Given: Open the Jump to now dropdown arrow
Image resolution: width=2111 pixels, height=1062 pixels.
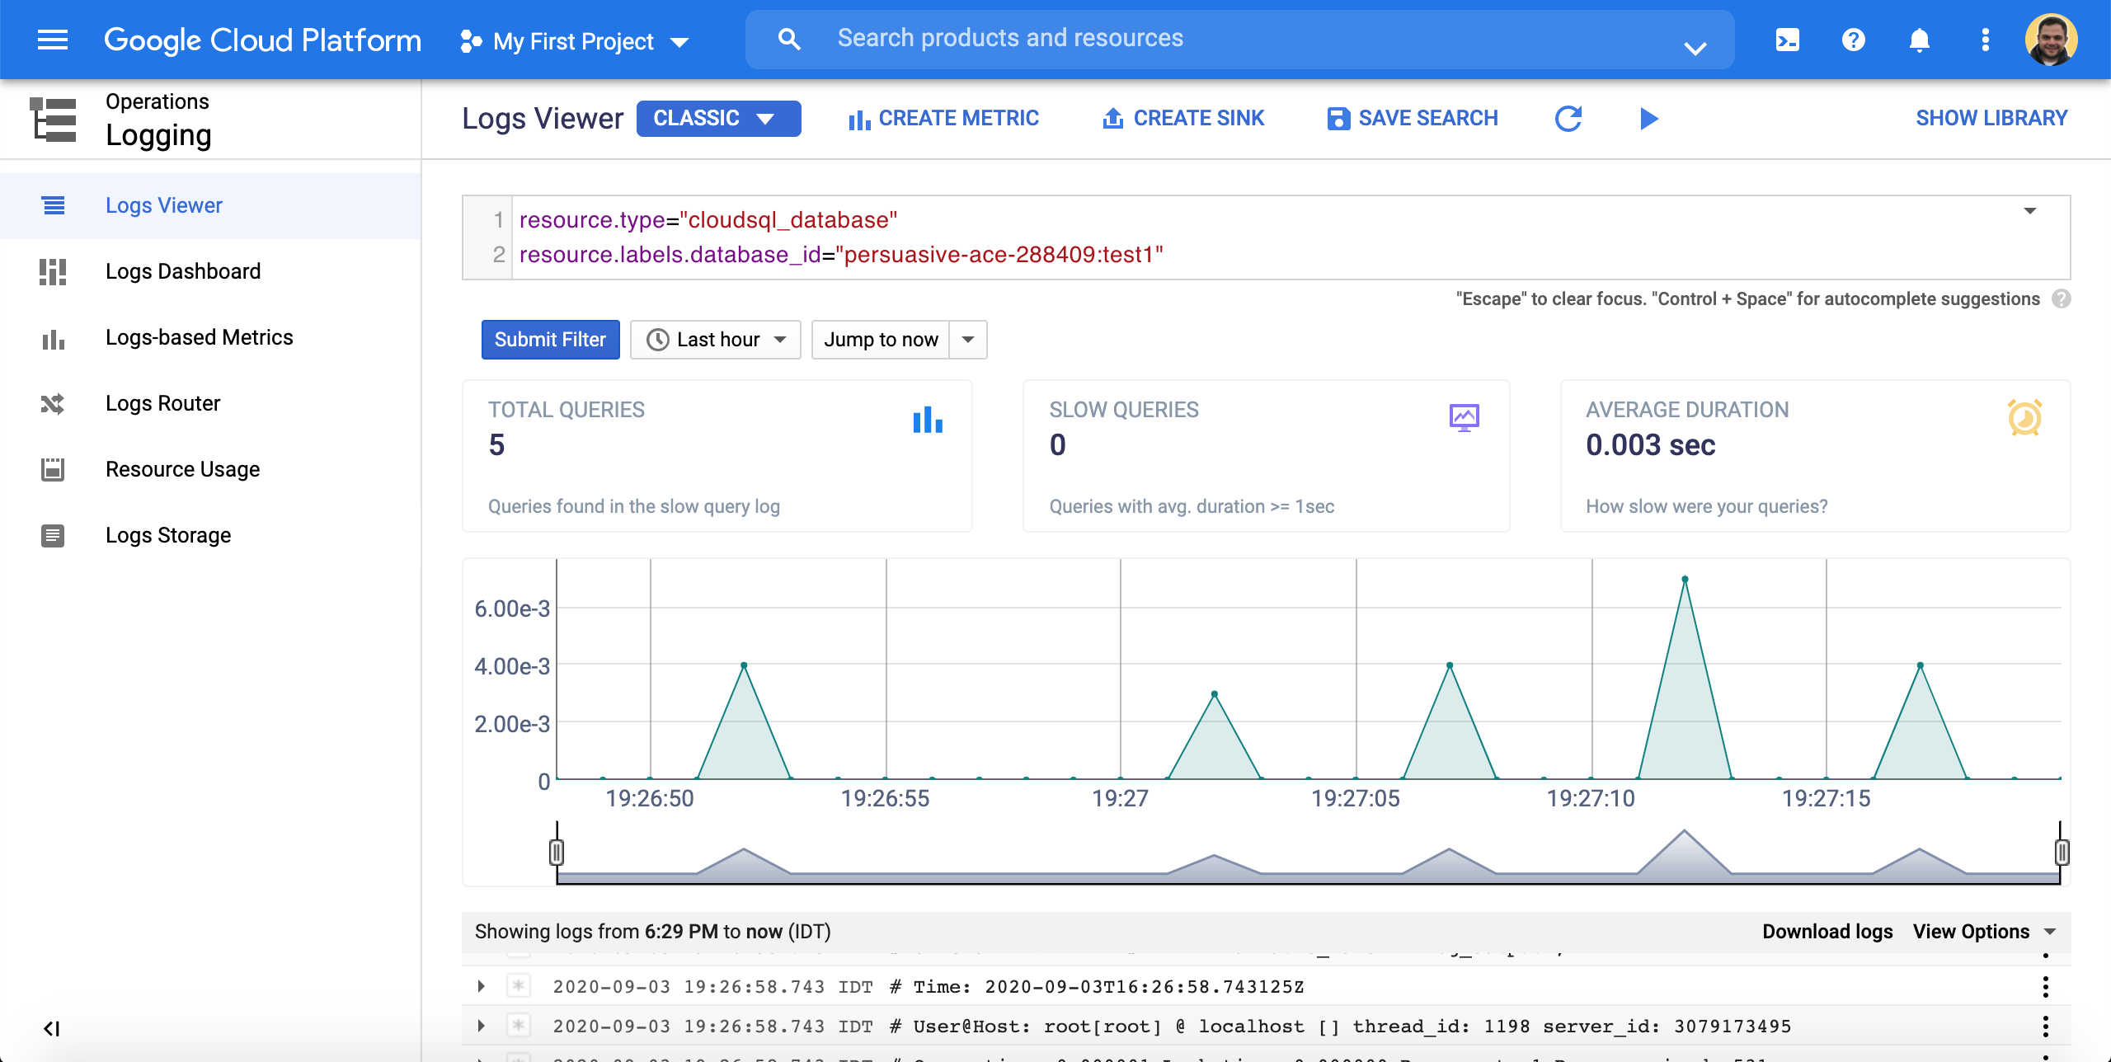Looking at the screenshot, I should pyautogui.click(x=968, y=340).
